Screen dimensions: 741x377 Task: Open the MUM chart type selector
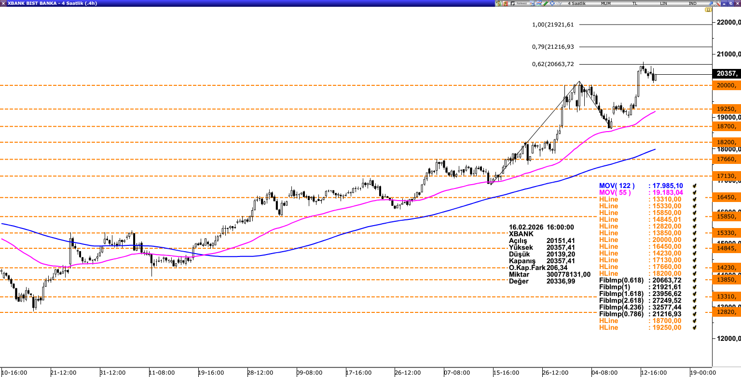606,3
